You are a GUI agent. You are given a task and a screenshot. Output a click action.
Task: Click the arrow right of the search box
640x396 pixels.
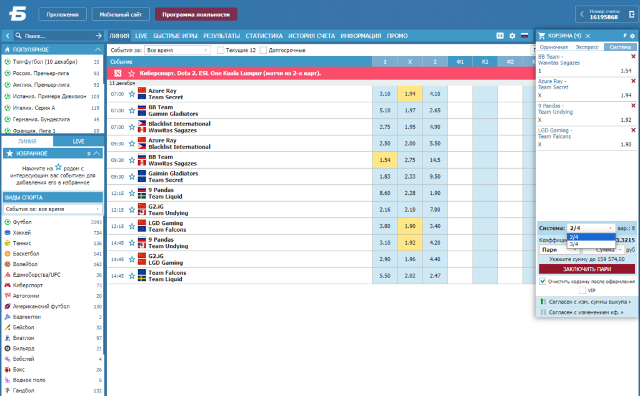[x=98, y=36]
